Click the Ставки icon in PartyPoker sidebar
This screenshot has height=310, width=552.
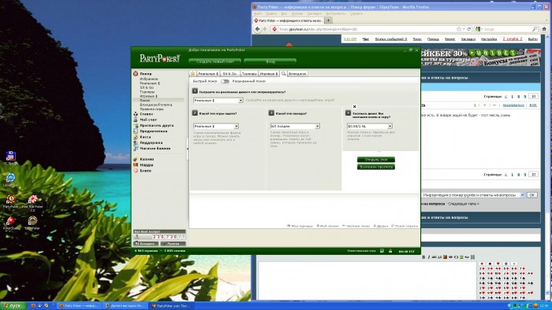tap(136, 114)
